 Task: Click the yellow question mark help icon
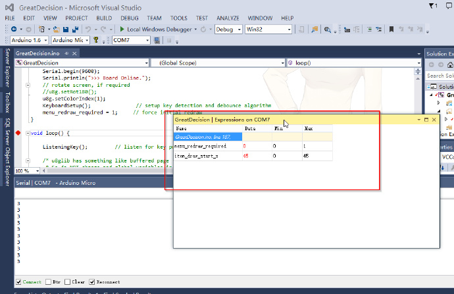coord(96,40)
